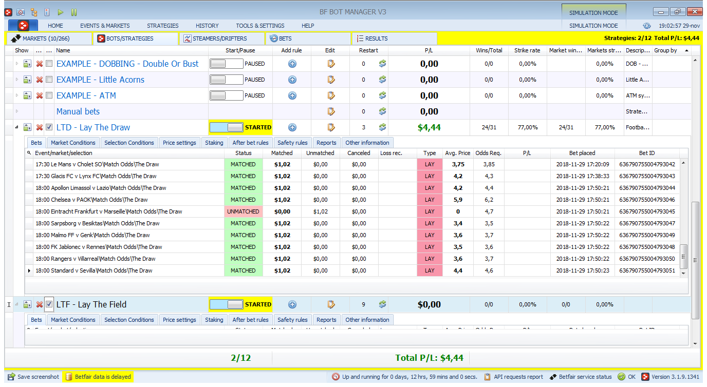Restart Manual bets with refresh icon
Screen dimensions: 707x387
pos(382,111)
